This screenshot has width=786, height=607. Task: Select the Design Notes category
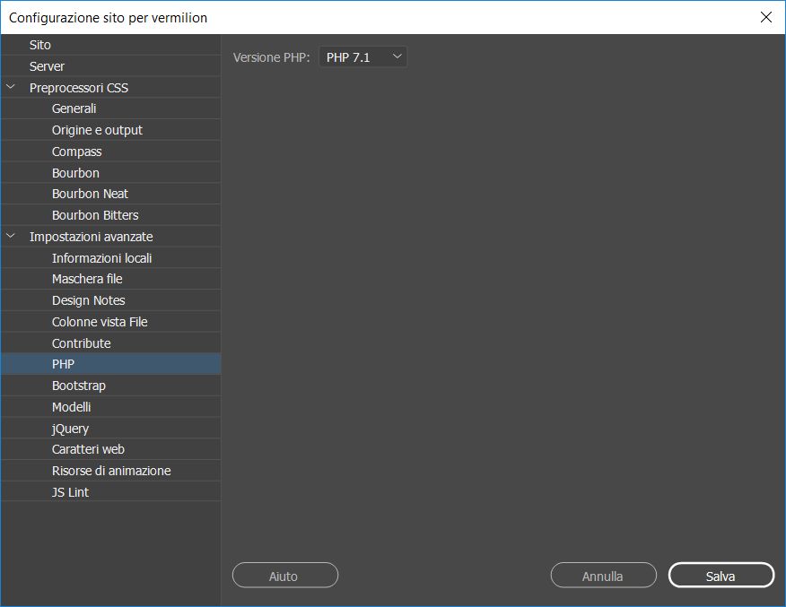click(x=91, y=299)
